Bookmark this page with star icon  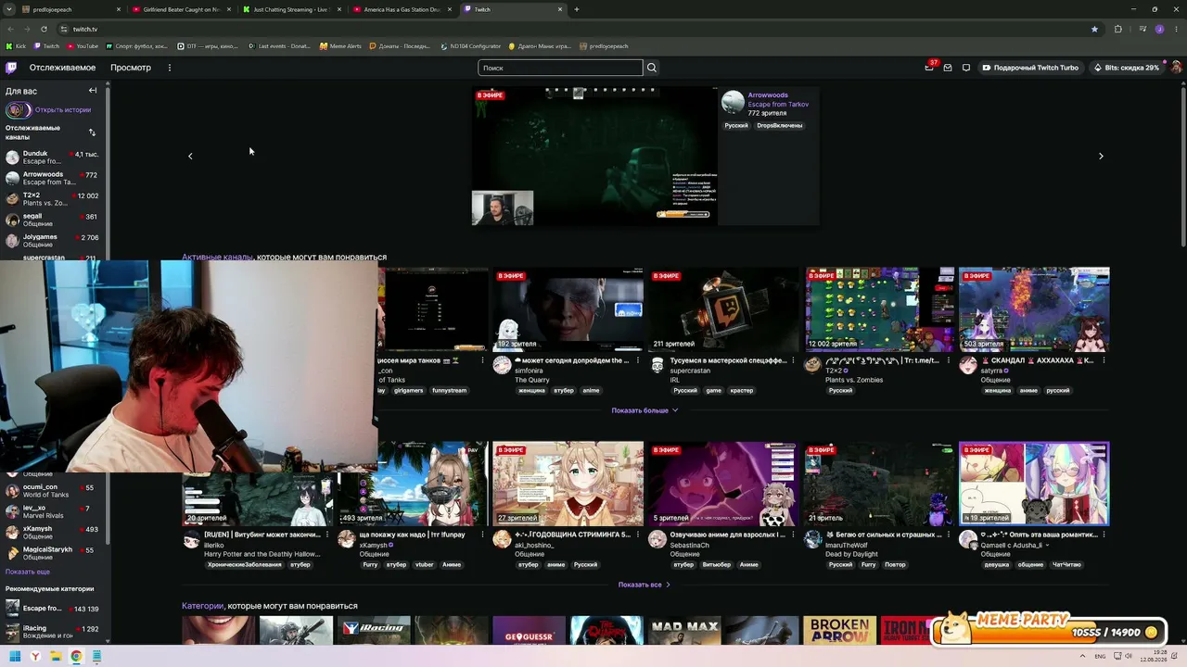coord(1094,29)
